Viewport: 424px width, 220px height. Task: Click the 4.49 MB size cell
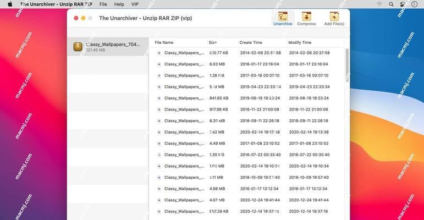217,144
